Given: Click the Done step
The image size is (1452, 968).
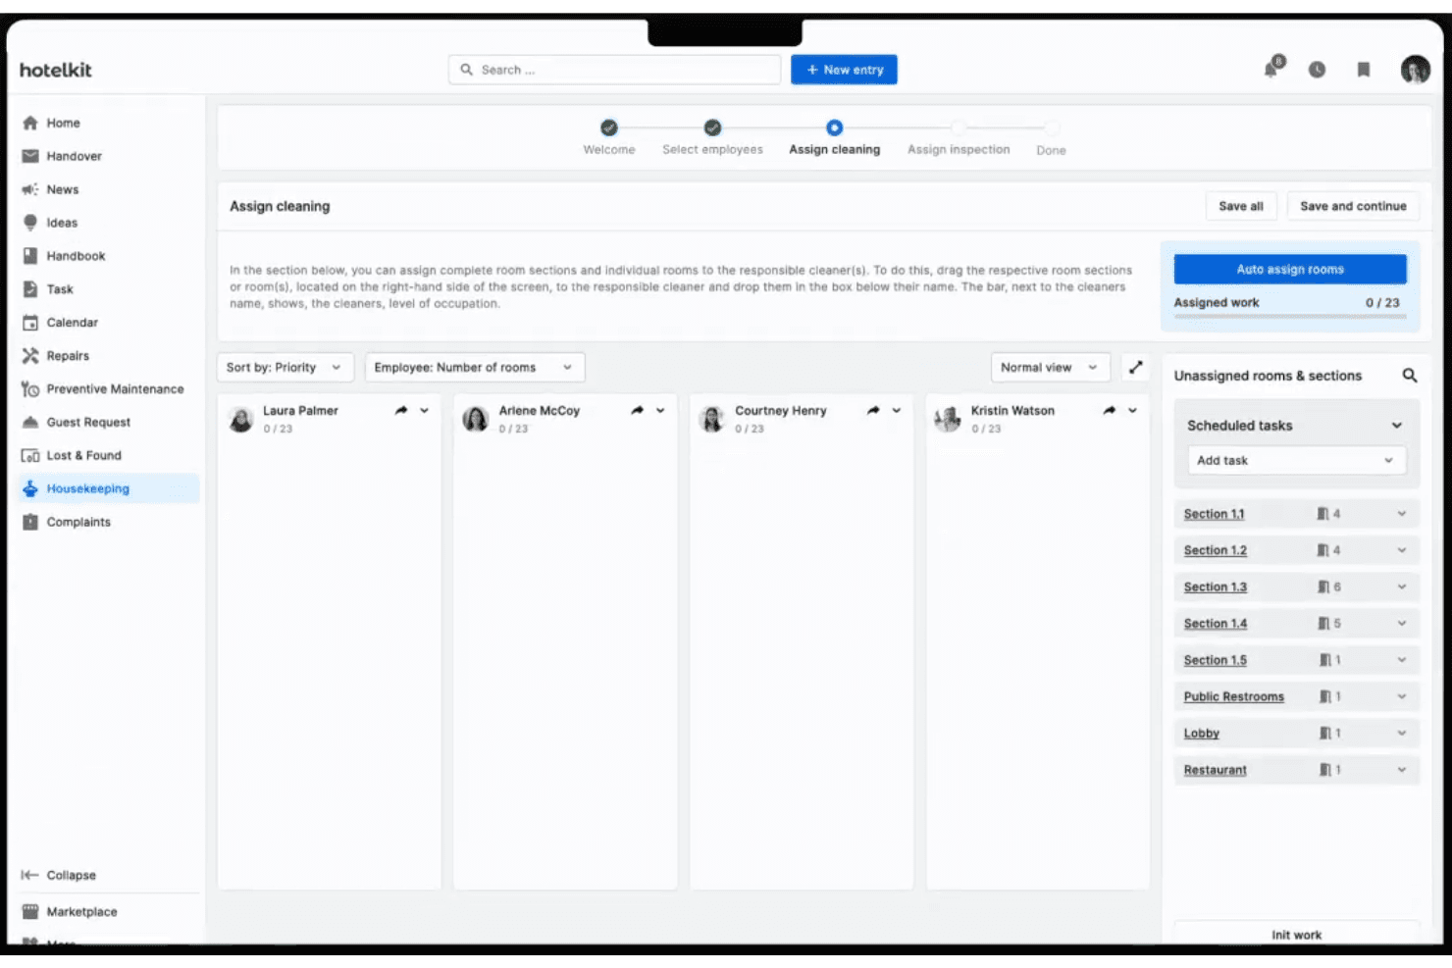Looking at the screenshot, I should (1051, 137).
